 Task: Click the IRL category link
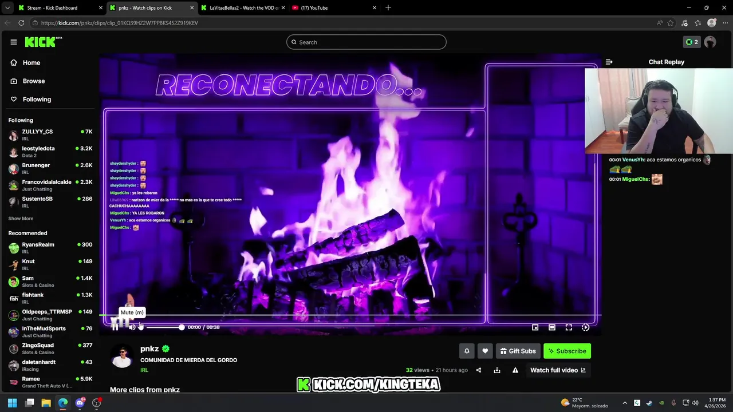(x=144, y=370)
